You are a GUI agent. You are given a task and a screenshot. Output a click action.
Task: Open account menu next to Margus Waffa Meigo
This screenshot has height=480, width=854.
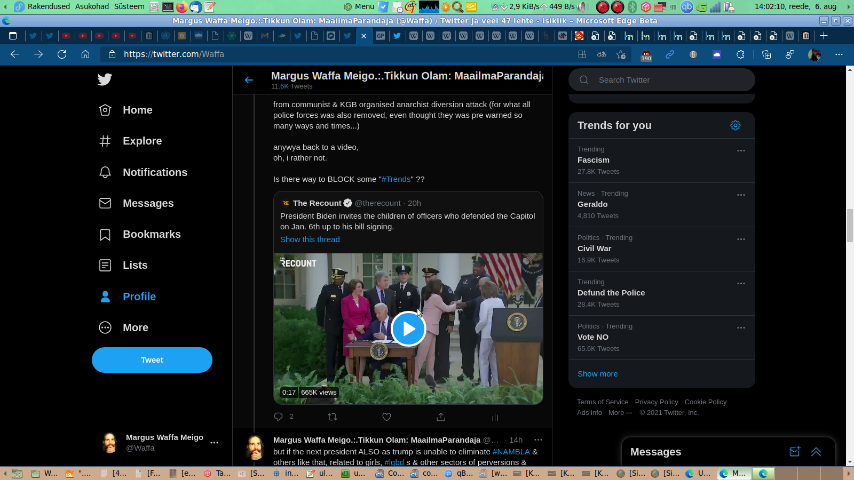pyautogui.click(x=214, y=443)
